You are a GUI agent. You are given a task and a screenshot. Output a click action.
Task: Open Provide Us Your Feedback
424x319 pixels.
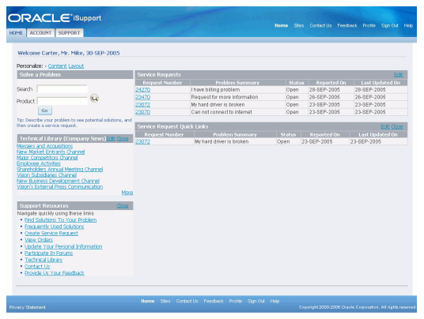55,273
